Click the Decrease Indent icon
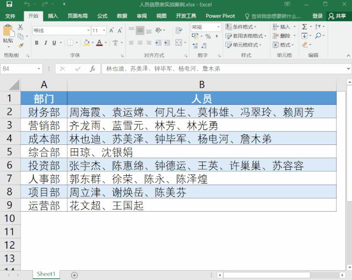The height and width of the screenshot is (280, 352). coord(159,42)
